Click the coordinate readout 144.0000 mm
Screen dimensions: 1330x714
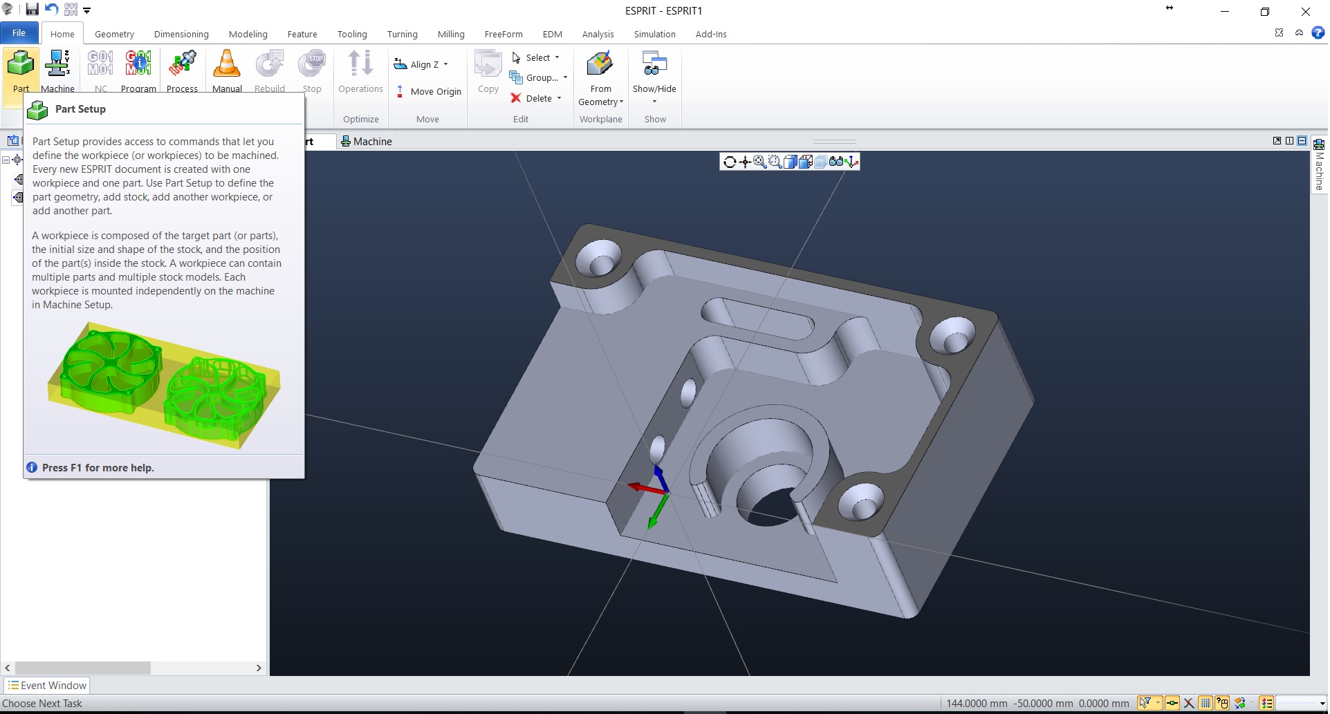pyautogui.click(x=977, y=703)
